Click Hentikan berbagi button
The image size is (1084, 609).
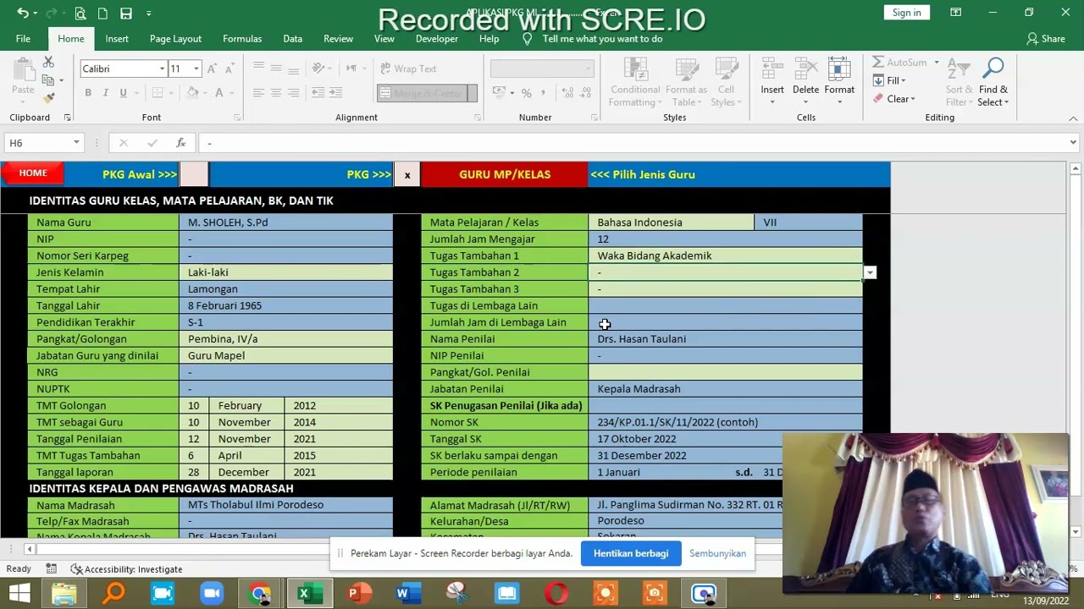(x=631, y=553)
